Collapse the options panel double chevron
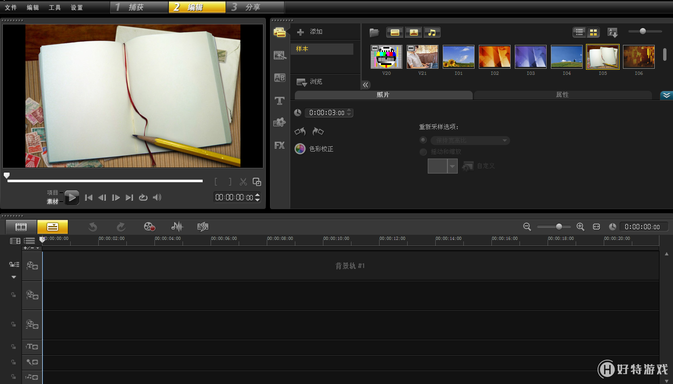Viewport: 673px width, 384px height. (666, 95)
